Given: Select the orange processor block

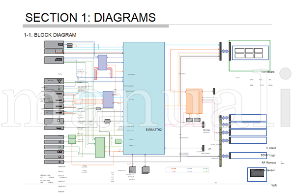Looking at the screenshot, I should click(194, 101).
